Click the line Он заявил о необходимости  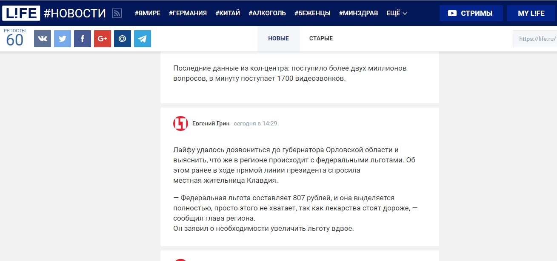click(263, 228)
